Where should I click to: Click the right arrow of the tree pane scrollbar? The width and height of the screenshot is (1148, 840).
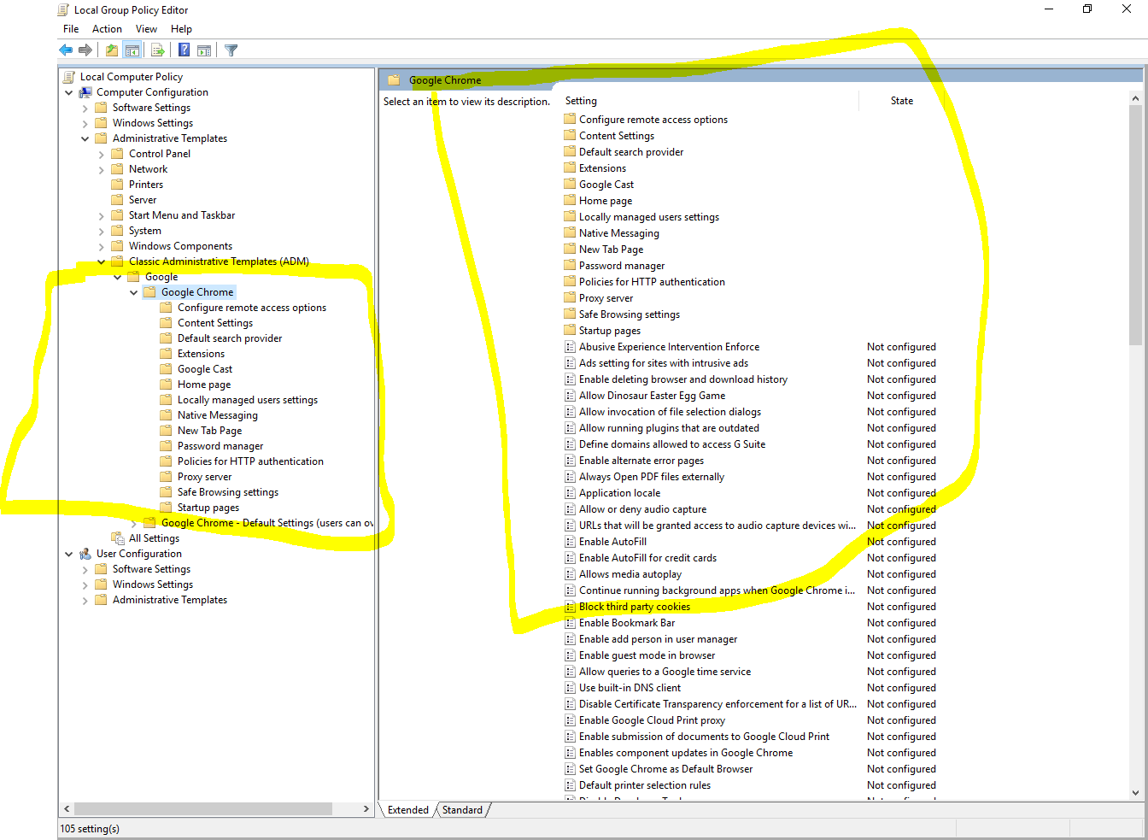coord(366,808)
